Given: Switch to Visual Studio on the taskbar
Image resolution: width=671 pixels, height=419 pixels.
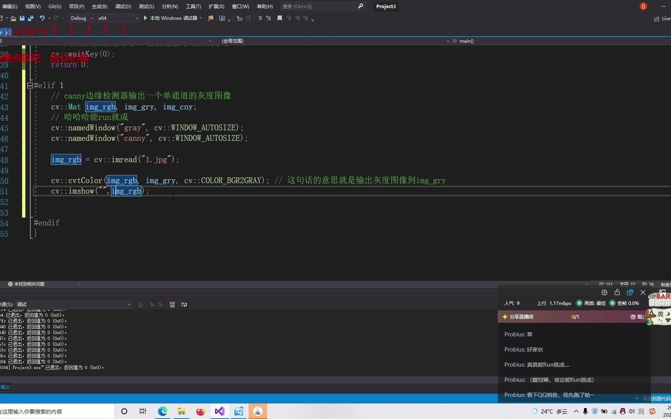Looking at the screenshot, I should tap(219, 411).
